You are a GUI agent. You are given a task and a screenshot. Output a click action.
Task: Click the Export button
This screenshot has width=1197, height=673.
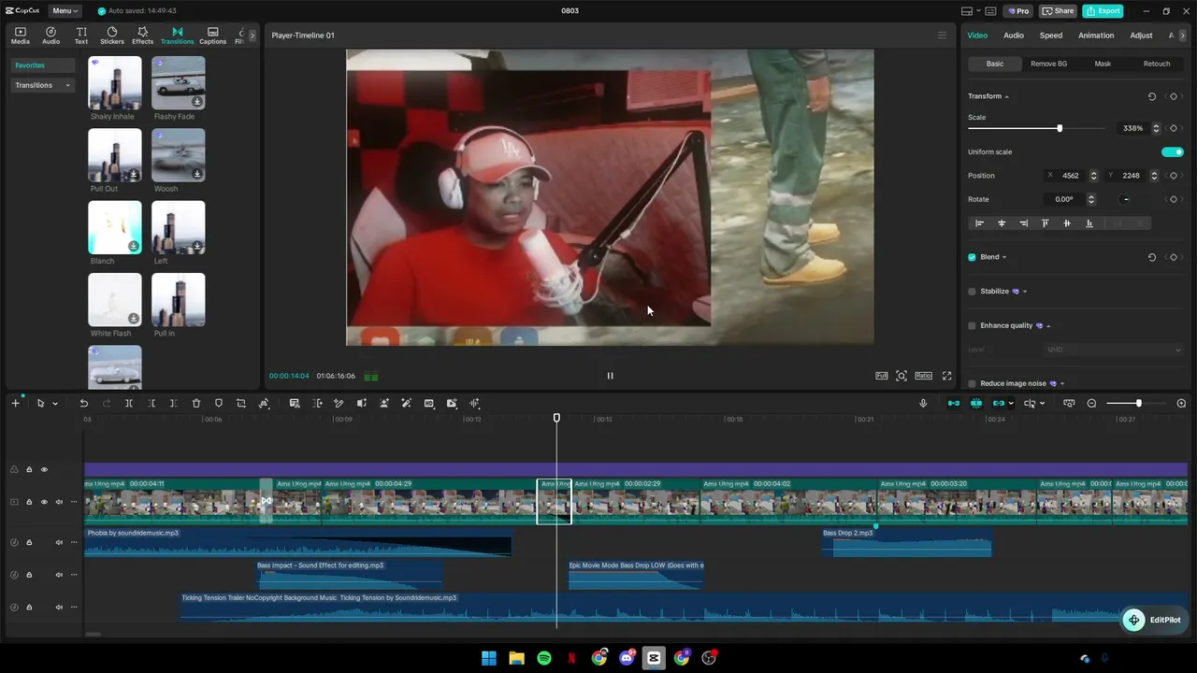tap(1103, 11)
